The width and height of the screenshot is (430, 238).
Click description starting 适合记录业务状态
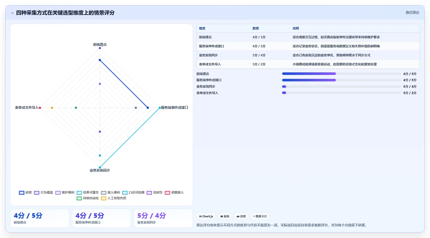[x=336, y=46]
